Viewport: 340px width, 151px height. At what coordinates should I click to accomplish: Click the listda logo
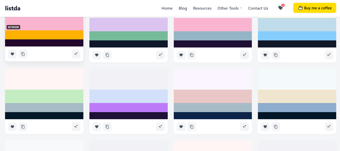13,8
